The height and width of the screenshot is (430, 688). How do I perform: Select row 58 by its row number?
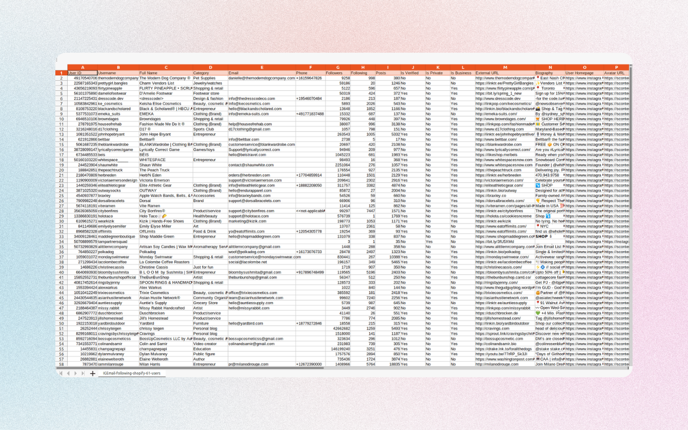coord(61,364)
